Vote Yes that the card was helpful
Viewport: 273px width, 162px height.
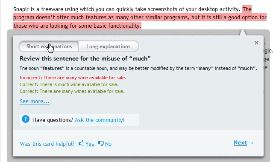point(90,144)
